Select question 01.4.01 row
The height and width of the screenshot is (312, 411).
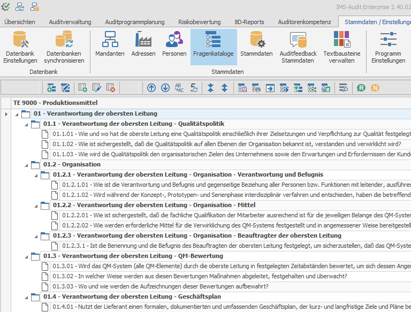231,307
